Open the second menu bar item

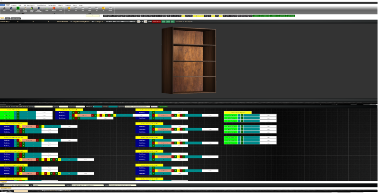coord(8,5)
